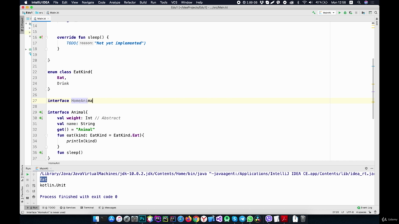Screen dimensions: 399x224
Task: Open WhatsApp from the Dock
Action: [x=250, y=219]
